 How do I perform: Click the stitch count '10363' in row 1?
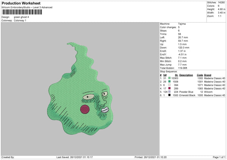pos(175,78)
